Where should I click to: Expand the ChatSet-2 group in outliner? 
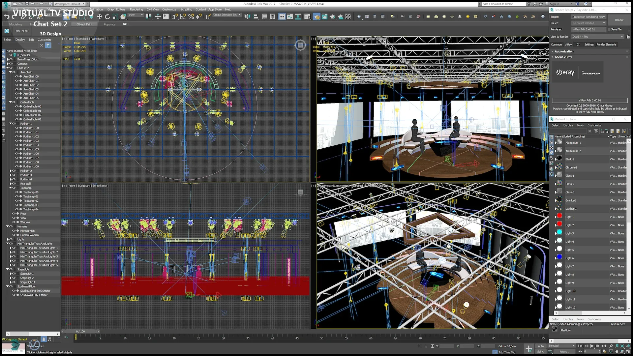point(8,68)
